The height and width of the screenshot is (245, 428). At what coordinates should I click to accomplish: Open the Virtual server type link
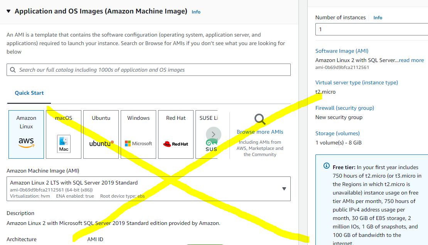click(357, 83)
